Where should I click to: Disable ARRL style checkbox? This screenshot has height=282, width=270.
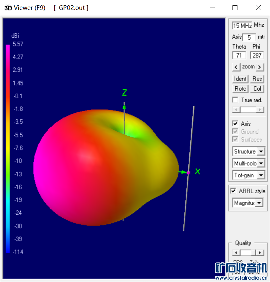[x=233, y=191]
